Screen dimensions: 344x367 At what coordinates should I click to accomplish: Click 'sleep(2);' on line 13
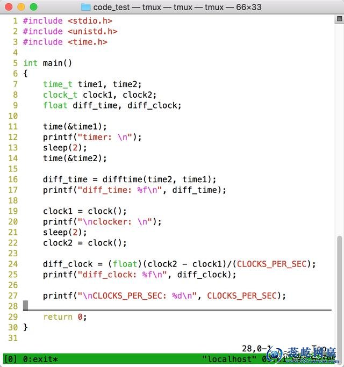coord(65,148)
